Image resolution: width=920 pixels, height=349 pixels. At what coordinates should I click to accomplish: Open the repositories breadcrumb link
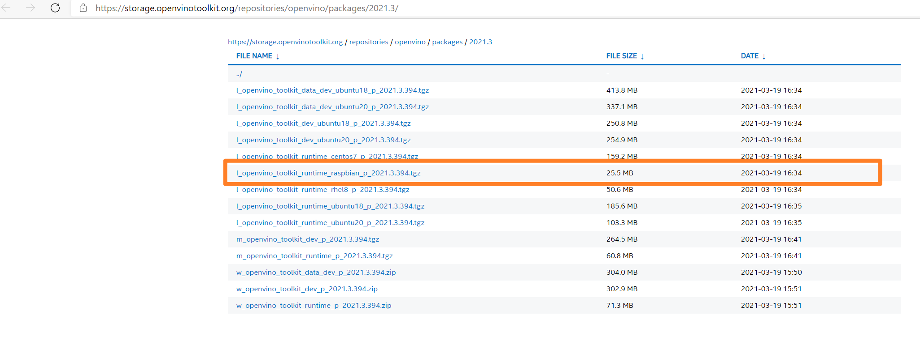pyautogui.click(x=369, y=42)
